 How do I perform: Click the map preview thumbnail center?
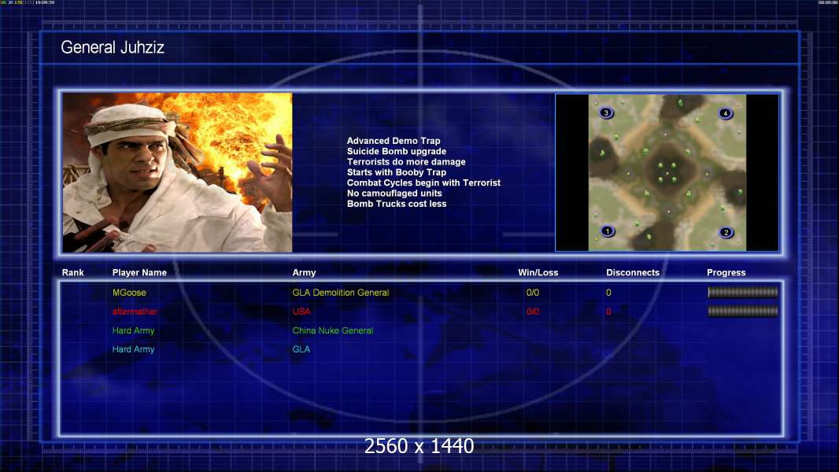667,172
